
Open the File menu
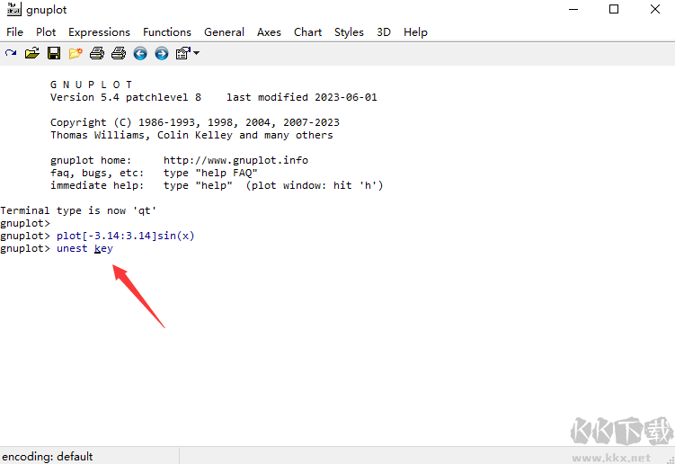[14, 31]
